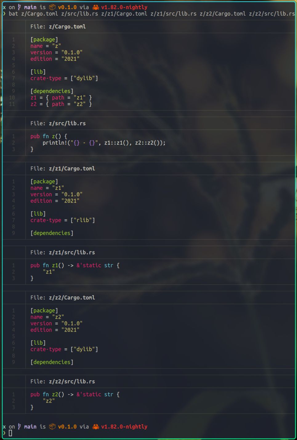Click the "File: z/src/lib.rs" header
Image resolution: width=297 pixels, height=440 pixels.
tap(58, 124)
